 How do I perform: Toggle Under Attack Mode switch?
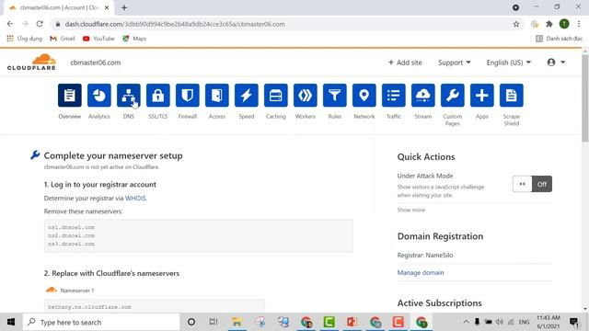[532, 184]
